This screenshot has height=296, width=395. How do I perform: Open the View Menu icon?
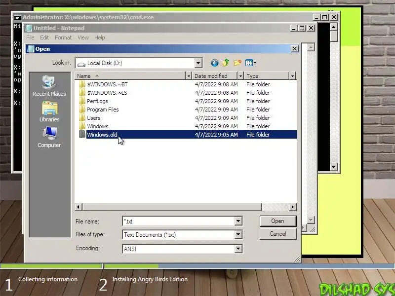click(251, 63)
